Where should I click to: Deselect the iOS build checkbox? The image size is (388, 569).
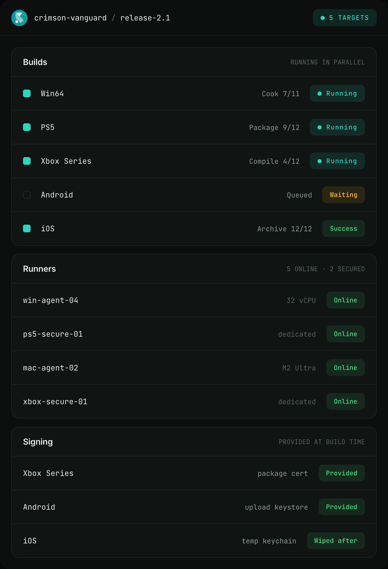click(27, 228)
